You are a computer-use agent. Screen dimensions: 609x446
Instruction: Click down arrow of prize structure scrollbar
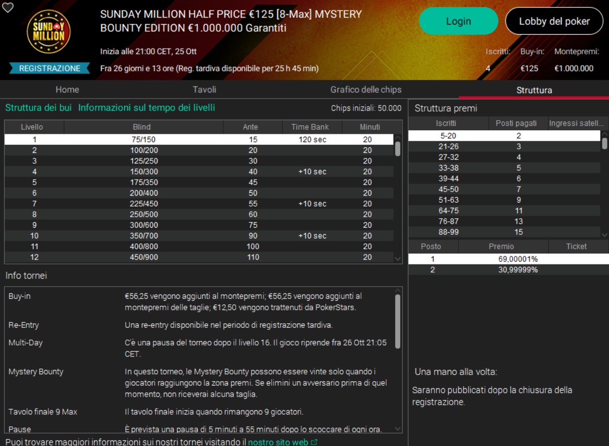coord(604,234)
